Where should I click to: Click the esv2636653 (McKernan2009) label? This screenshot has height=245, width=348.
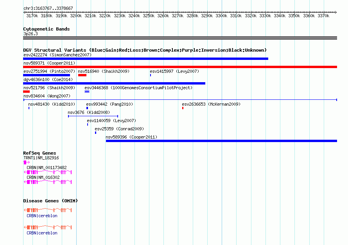211,104
